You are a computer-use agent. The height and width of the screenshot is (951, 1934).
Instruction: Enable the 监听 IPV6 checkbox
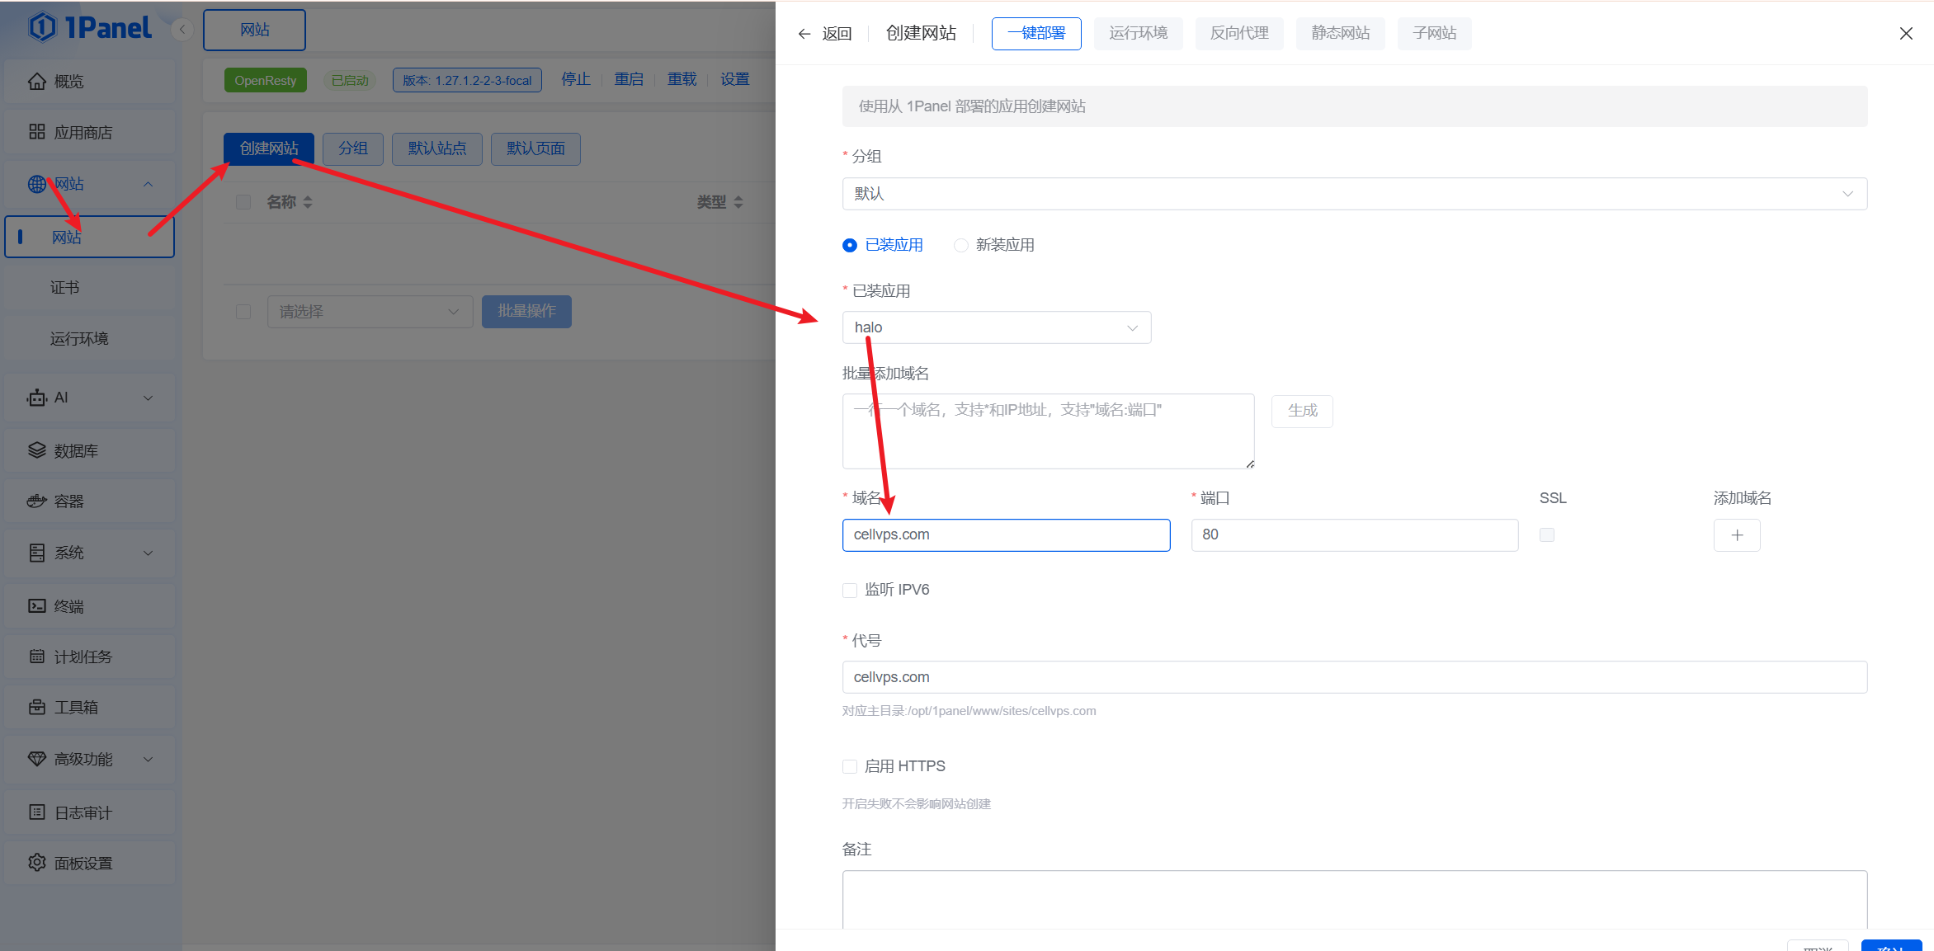850,591
